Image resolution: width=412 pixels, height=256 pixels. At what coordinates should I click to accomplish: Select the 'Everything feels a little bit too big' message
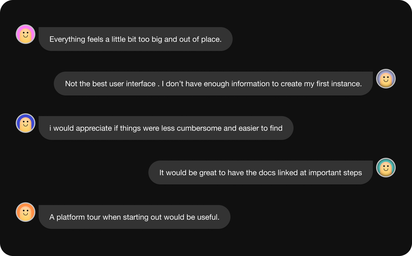click(136, 39)
